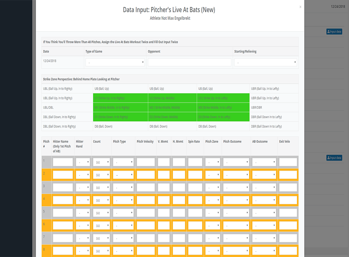This screenshot has height=257, width=349.
Task: Click the Exit Velo field in row 6
Action: tap(288, 226)
